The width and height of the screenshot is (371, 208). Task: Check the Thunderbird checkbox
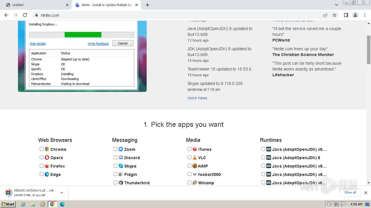coord(116,183)
